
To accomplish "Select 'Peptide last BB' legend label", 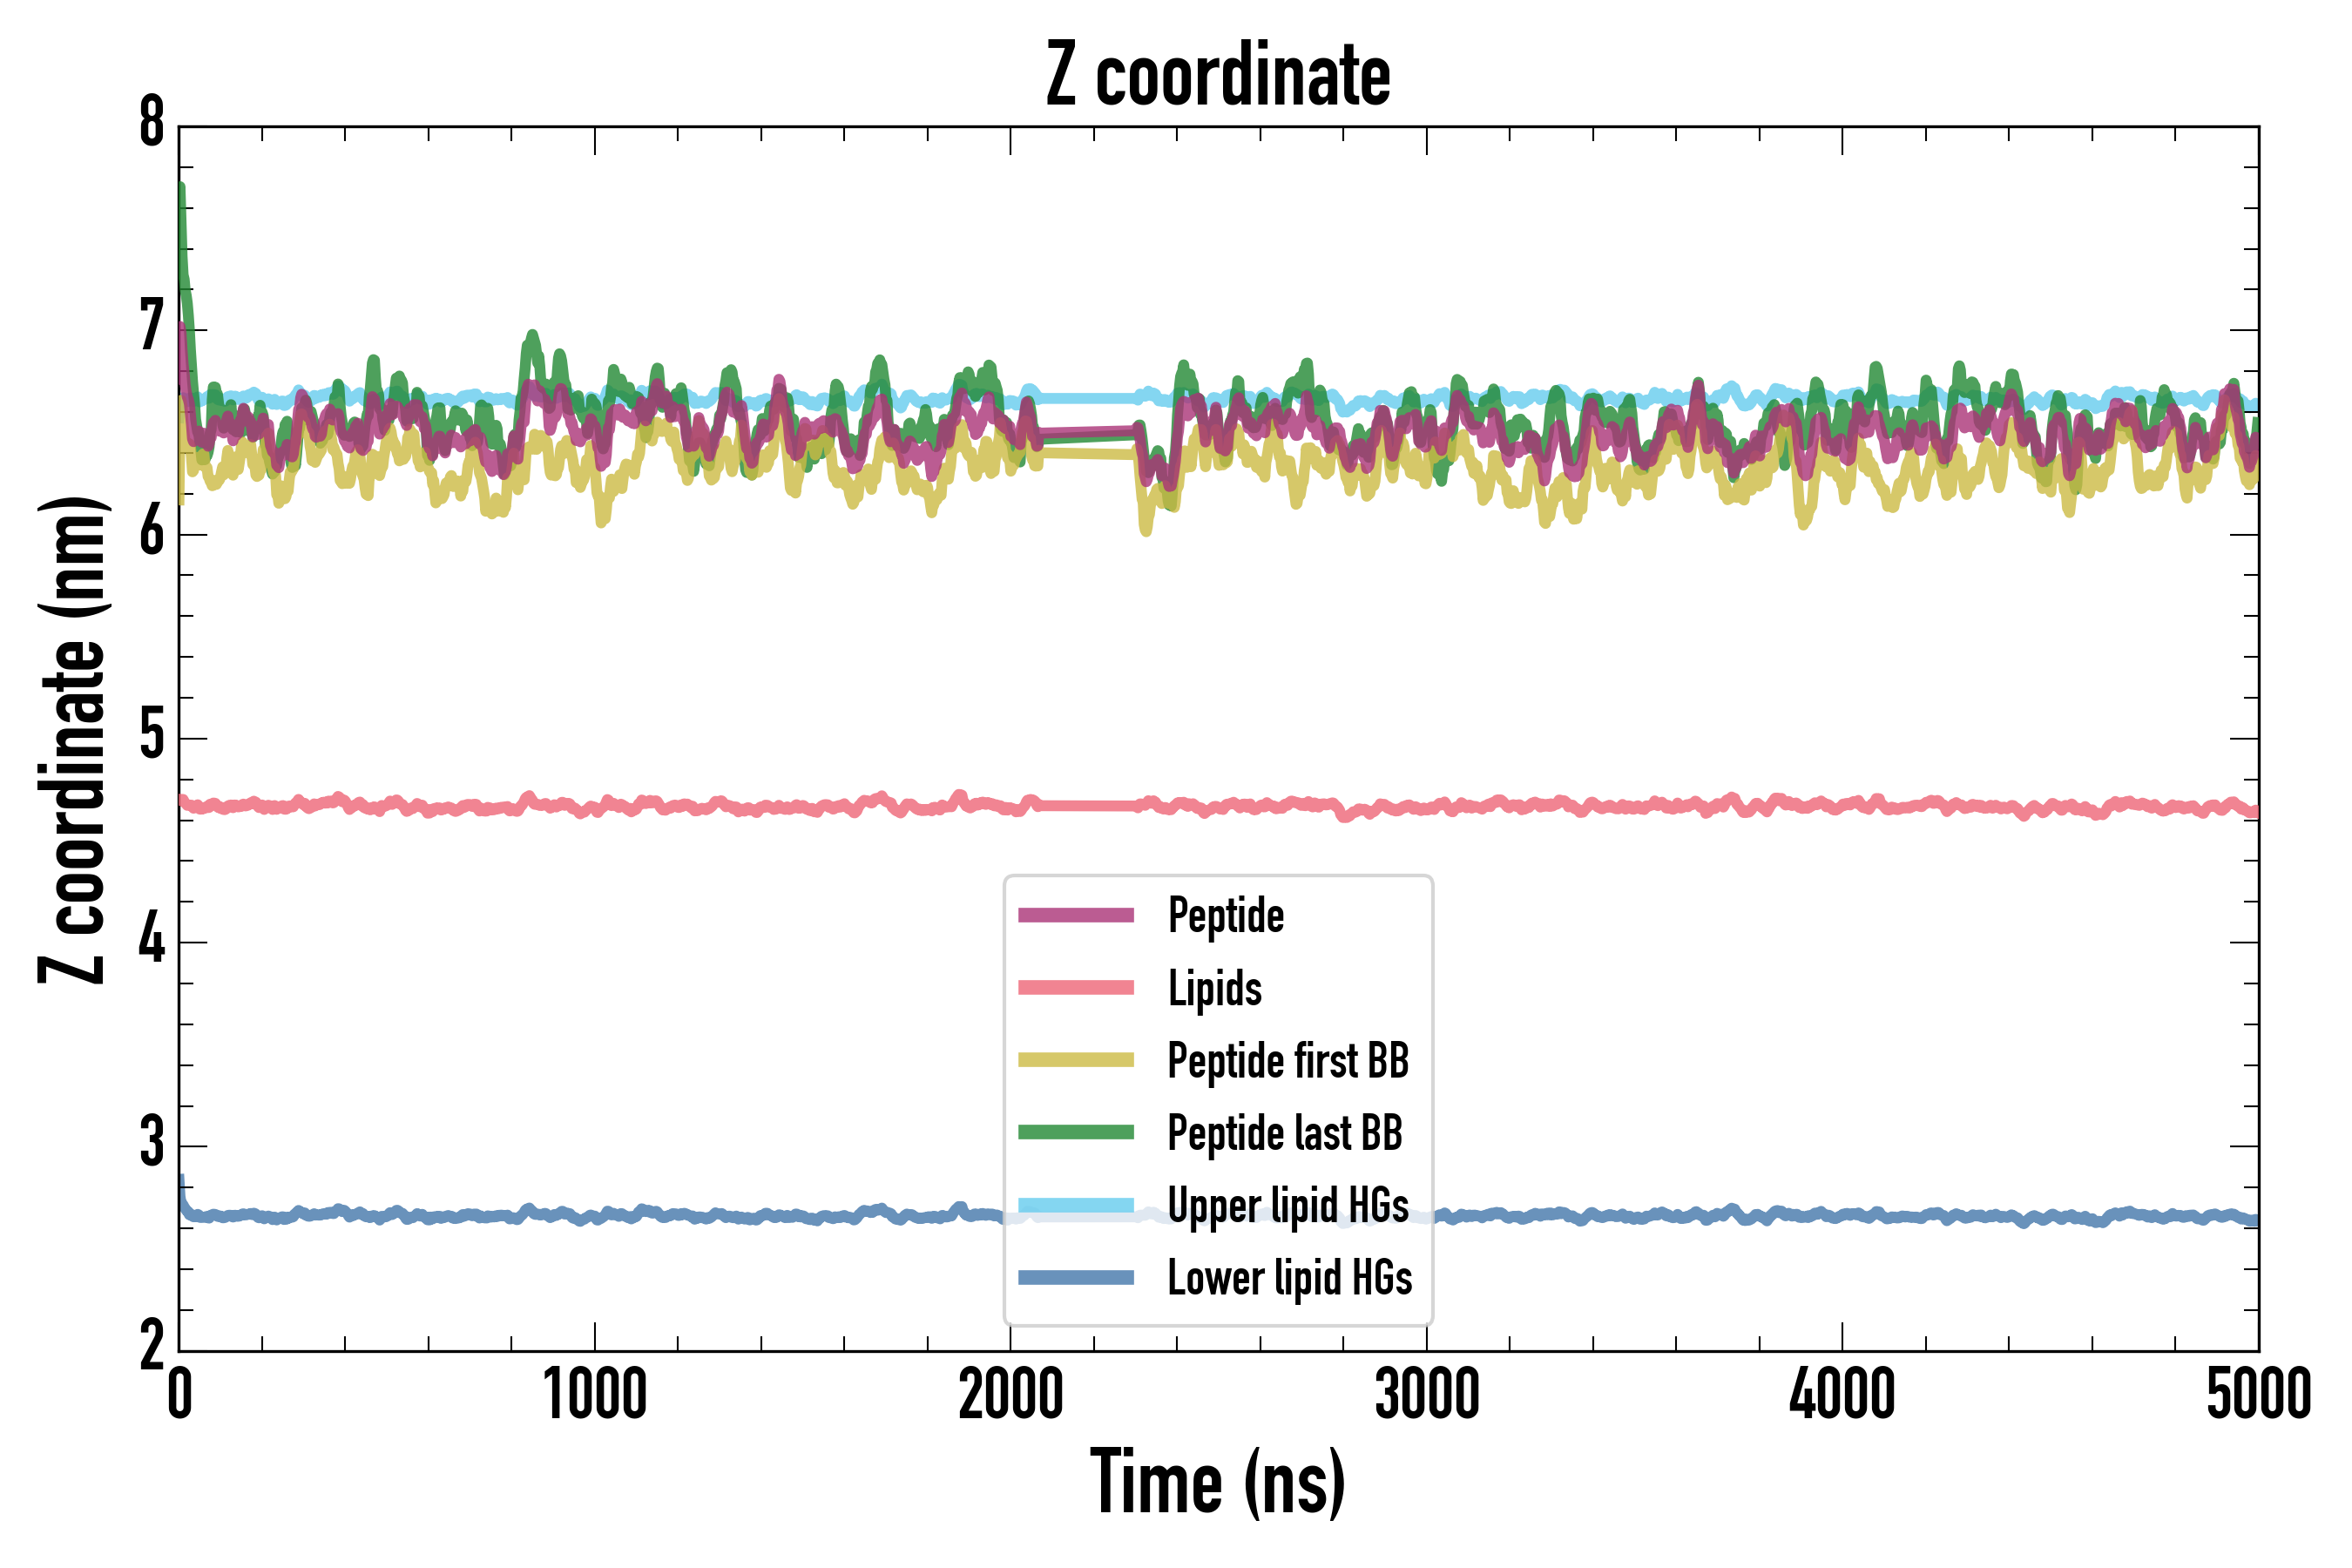I will pyautogui.click(x=1285, y=1132).
